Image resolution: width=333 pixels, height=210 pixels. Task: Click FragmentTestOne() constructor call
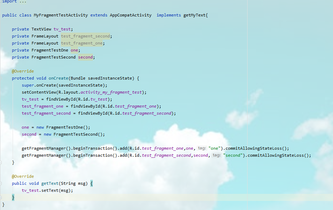(x=67, y=127)
